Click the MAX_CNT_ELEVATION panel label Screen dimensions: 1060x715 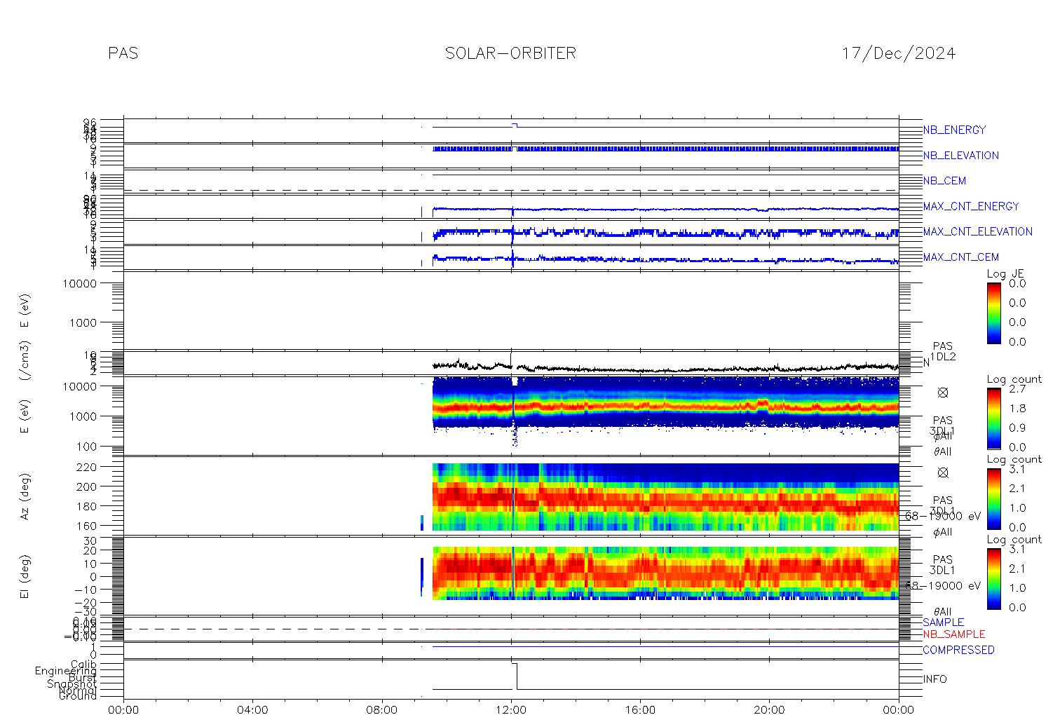(x=977, y=231)
